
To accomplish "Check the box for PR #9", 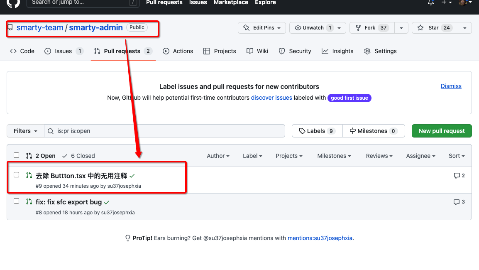I will 17,175.
